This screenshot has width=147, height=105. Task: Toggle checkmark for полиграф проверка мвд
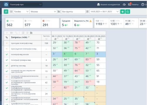pyautogui.click(x=7, y=60)
